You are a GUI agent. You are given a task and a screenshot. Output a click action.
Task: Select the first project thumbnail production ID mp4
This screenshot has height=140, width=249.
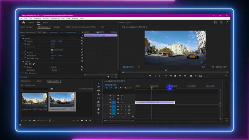tap(35, 100)
